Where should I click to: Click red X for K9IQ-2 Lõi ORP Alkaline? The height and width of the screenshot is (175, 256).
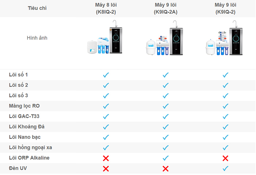(x=225, y=158)
